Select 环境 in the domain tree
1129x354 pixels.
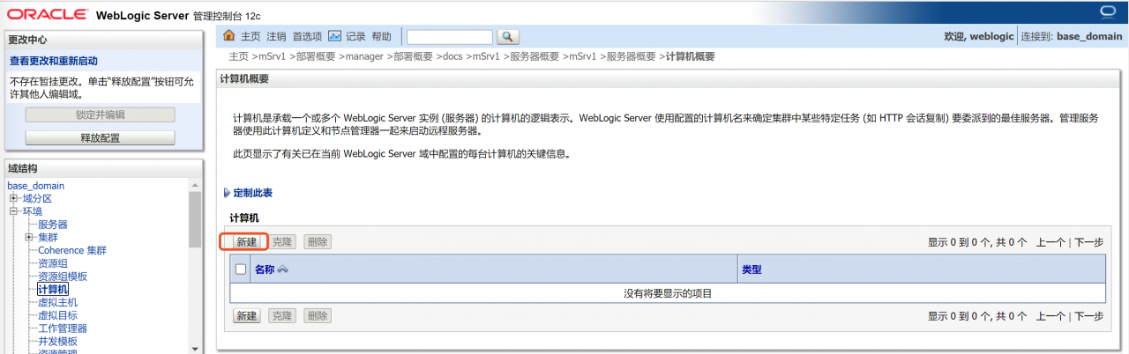(x=32, y=211)
